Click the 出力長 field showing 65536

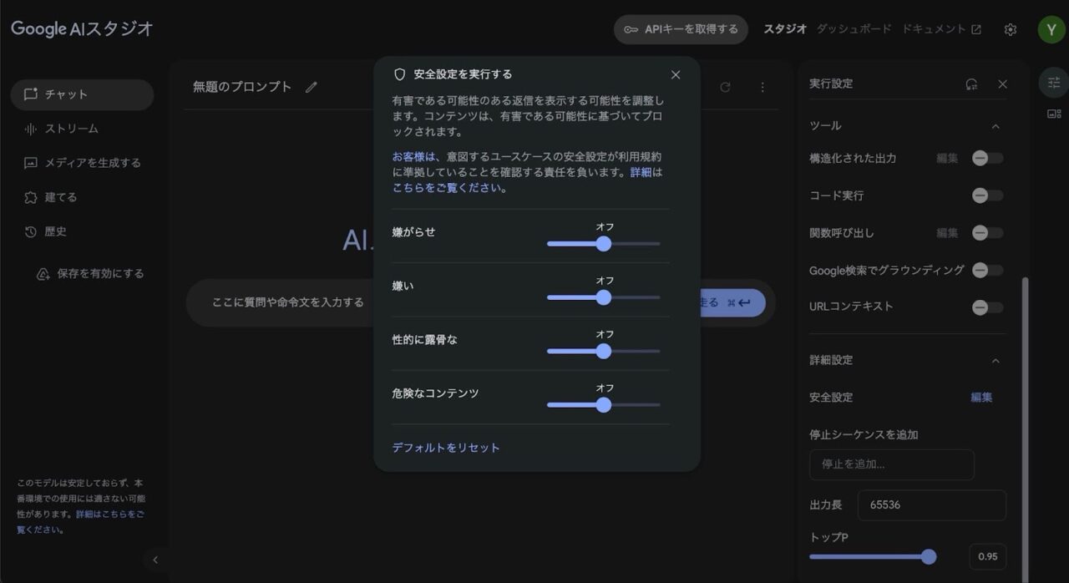coord(932,505)
